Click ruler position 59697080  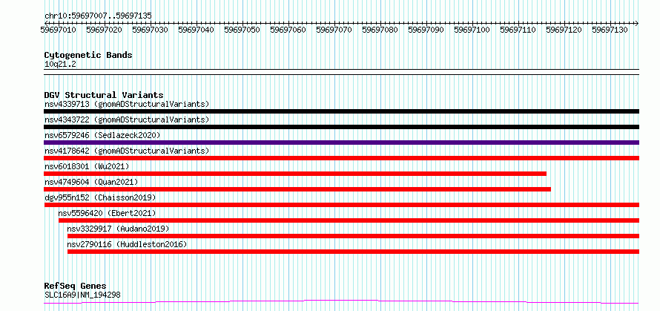tap(380, 30)
